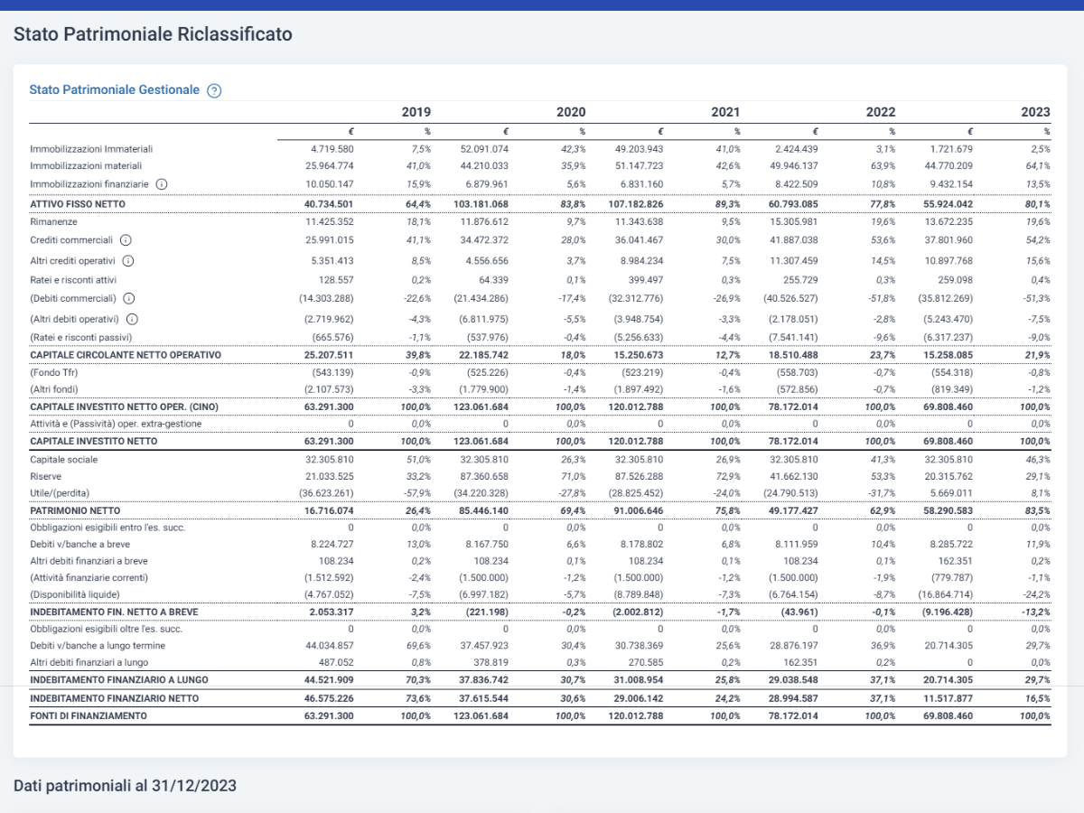
Task: Click the (Altri fondi) row label
Action: 56,389
